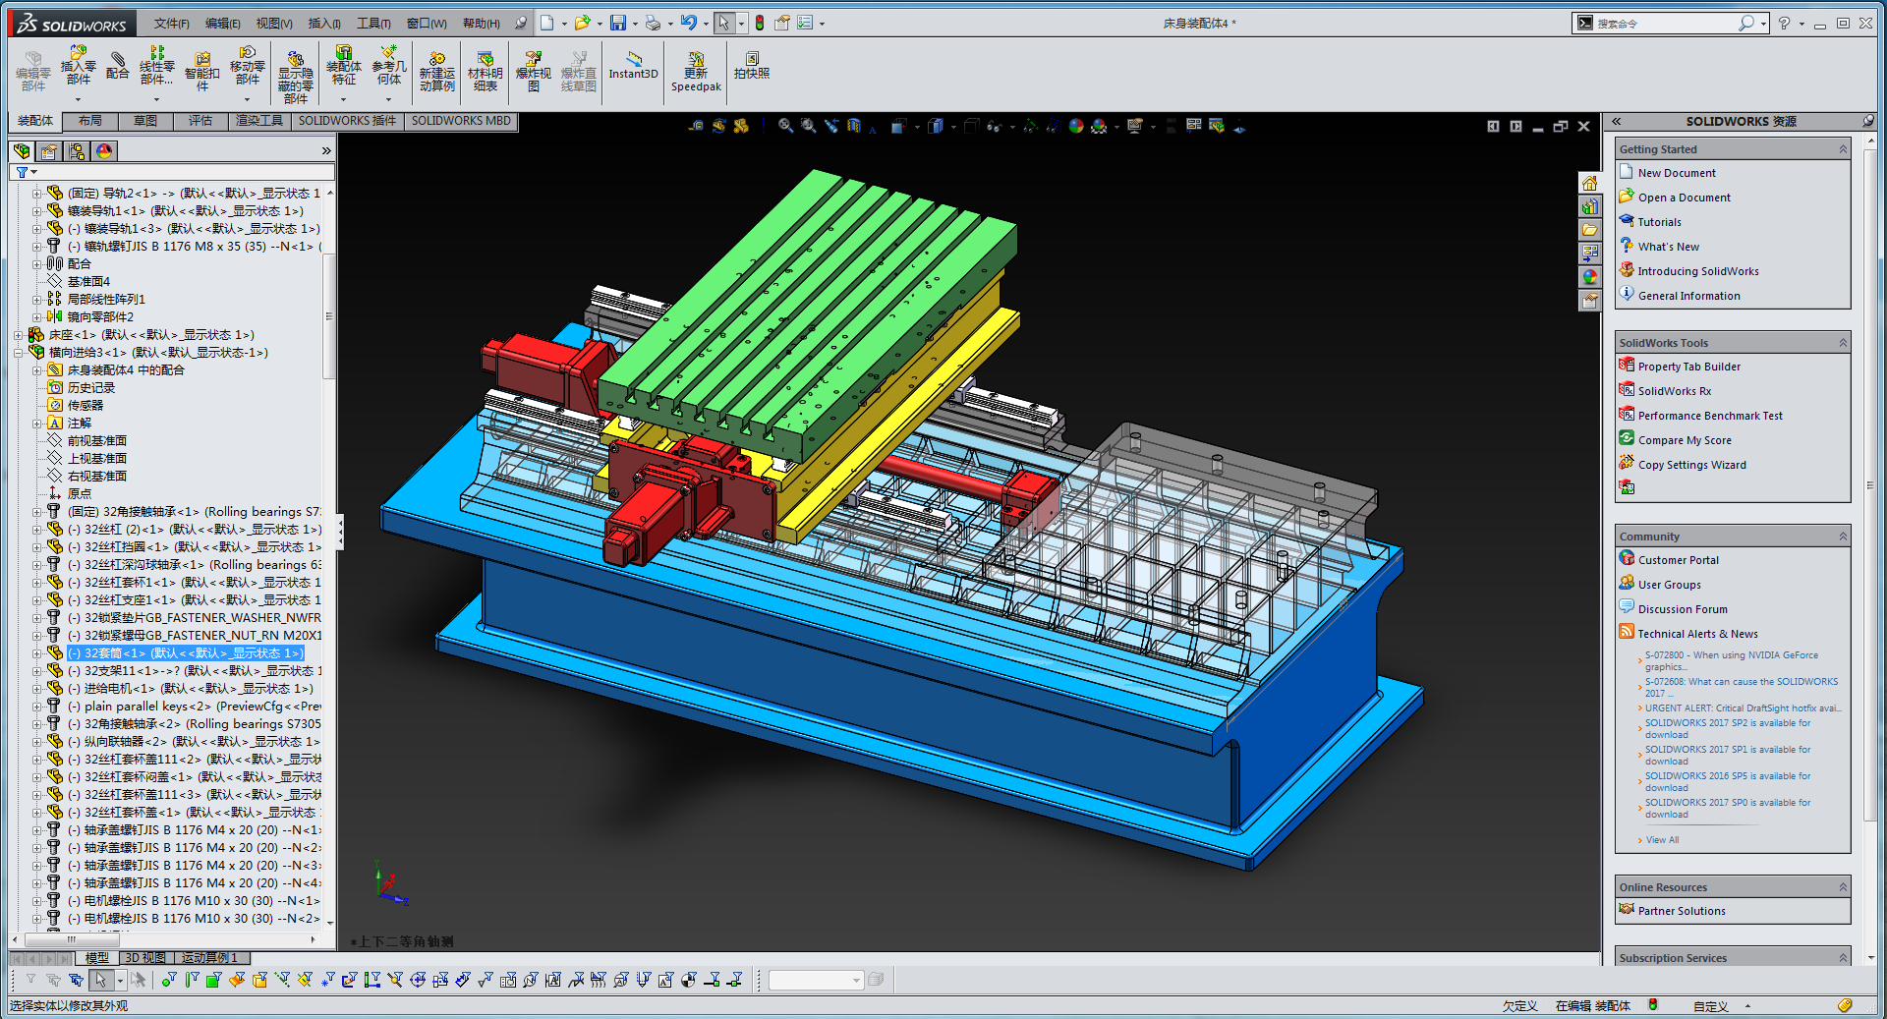
Task: Toggle the Selection Filter on/off icon
Action: 30,980
